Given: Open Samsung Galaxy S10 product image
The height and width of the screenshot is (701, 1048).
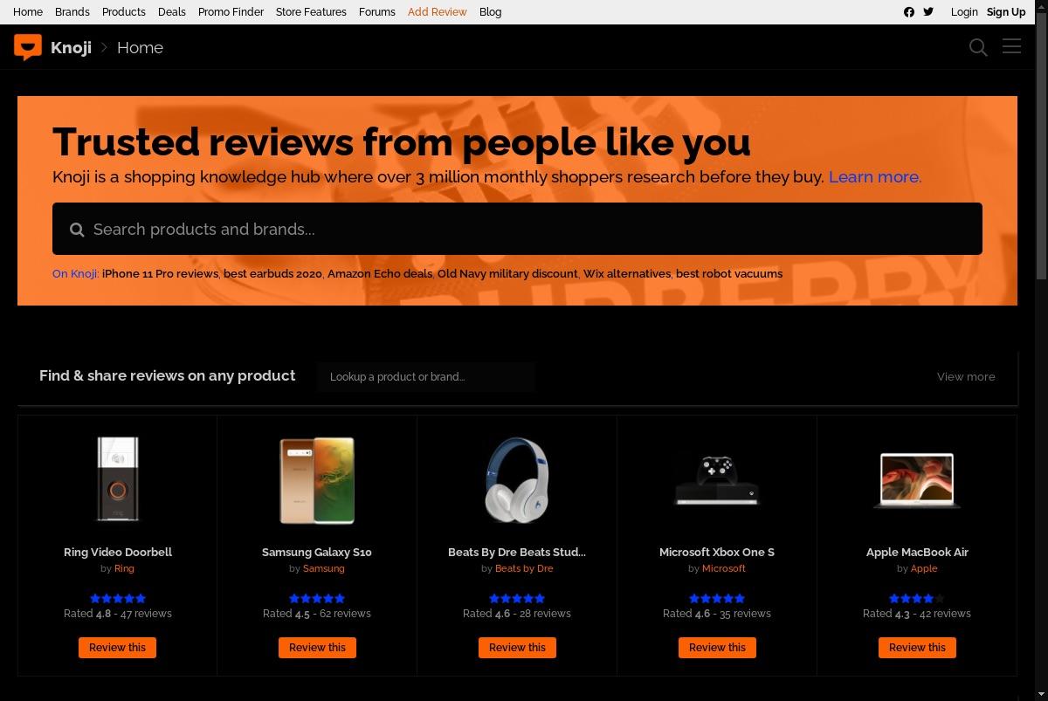Looking at the screenshot, I should 317,480.
